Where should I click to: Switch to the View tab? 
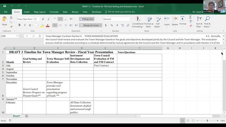pyautogui.click(x=85, y=12)
